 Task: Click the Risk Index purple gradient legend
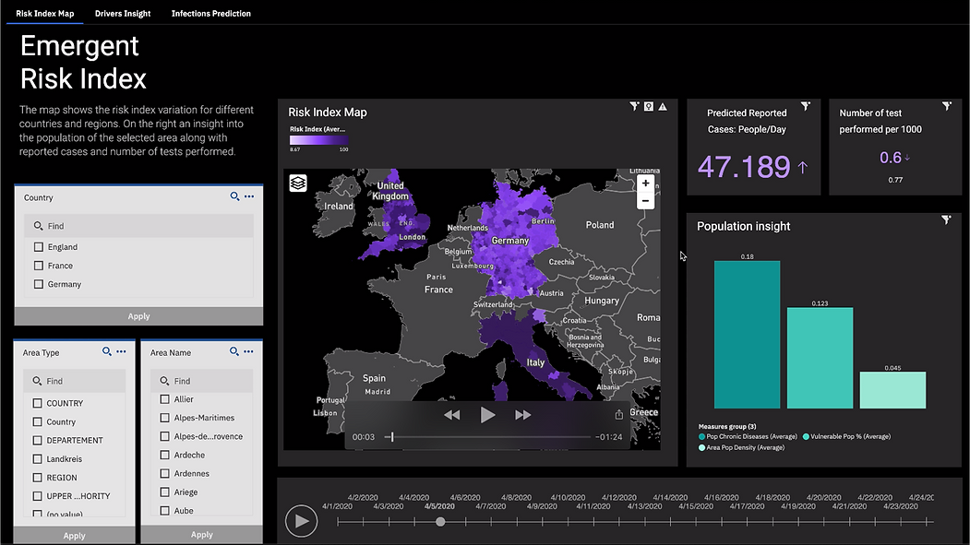(x=318, y=141)
